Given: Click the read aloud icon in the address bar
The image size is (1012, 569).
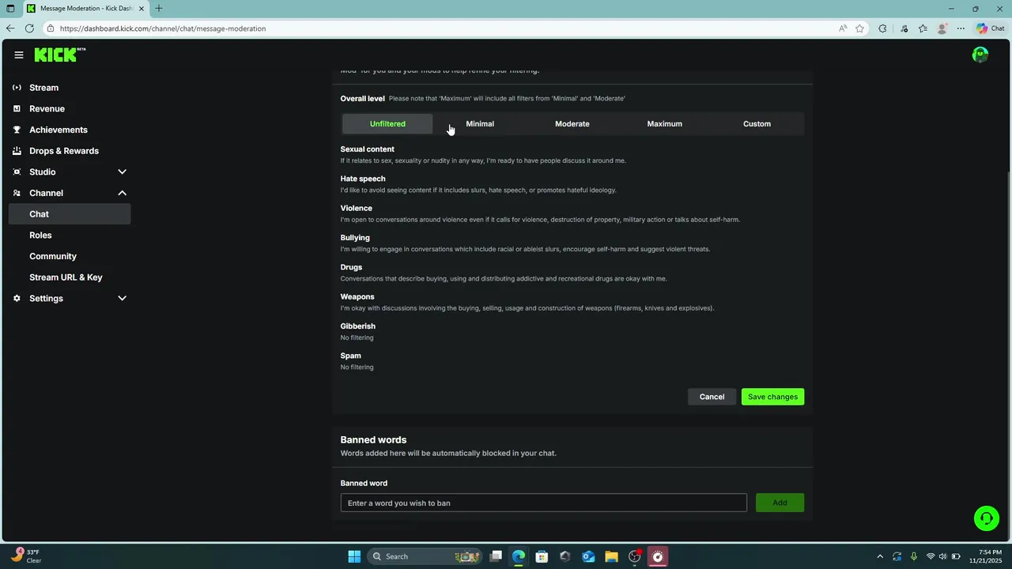Looking at the screenshot, I should 843,28.
